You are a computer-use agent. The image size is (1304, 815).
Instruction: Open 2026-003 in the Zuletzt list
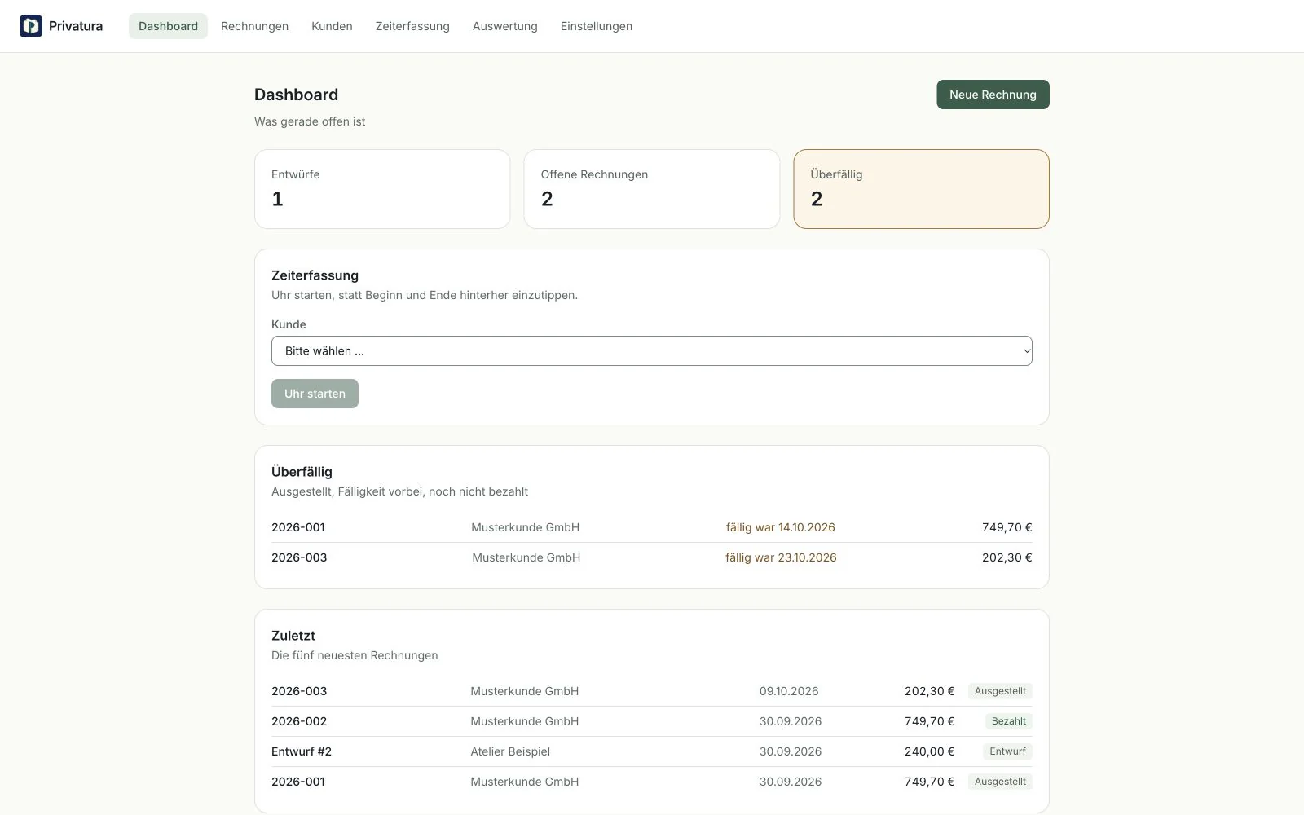[x=652, y=691]
